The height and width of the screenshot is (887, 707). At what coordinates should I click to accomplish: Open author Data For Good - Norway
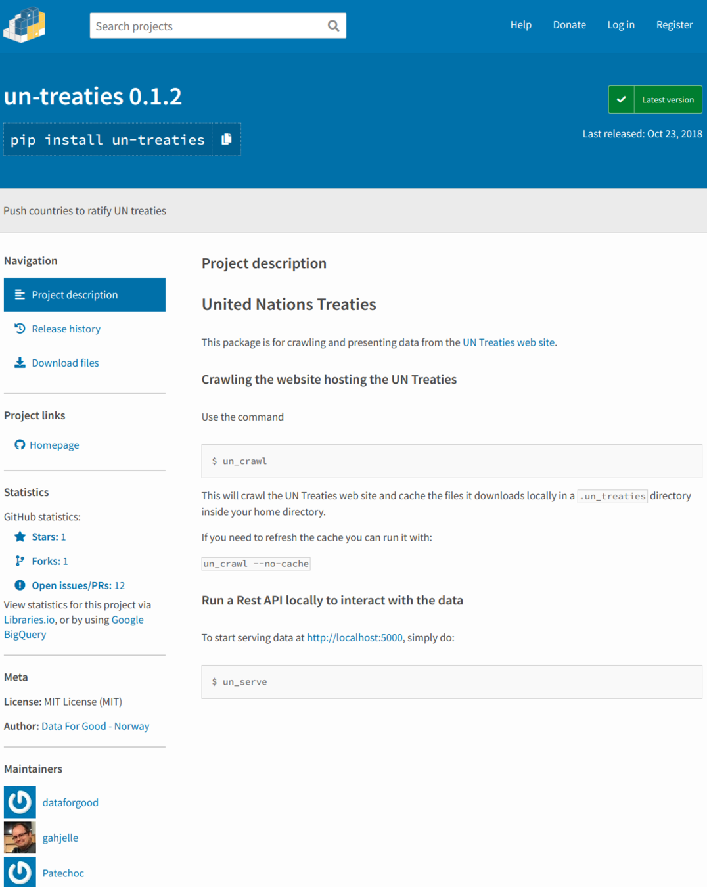pos(95,726)
